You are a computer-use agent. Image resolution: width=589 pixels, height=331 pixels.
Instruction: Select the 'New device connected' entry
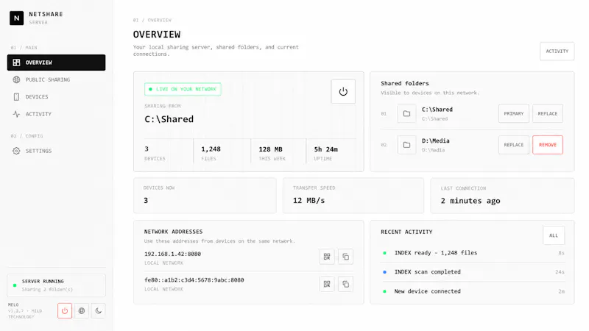click(473, 291)
